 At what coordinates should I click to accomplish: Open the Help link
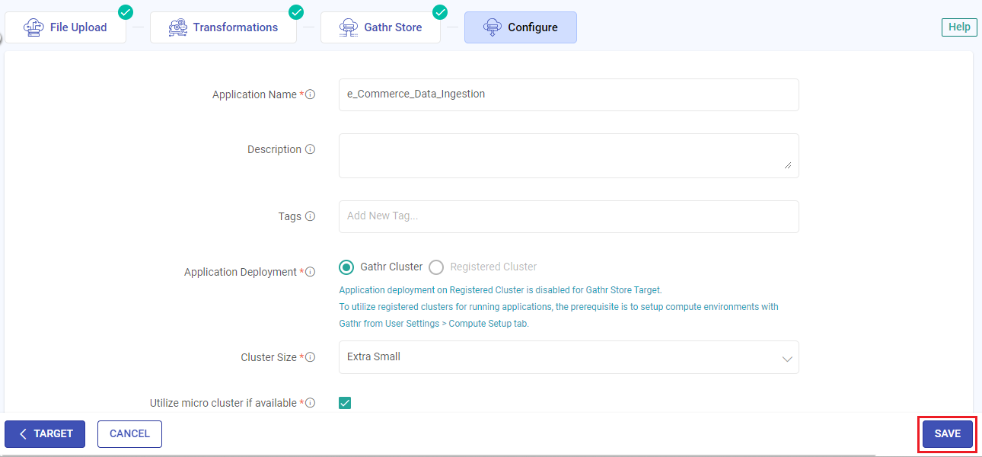tap(959, 27)
